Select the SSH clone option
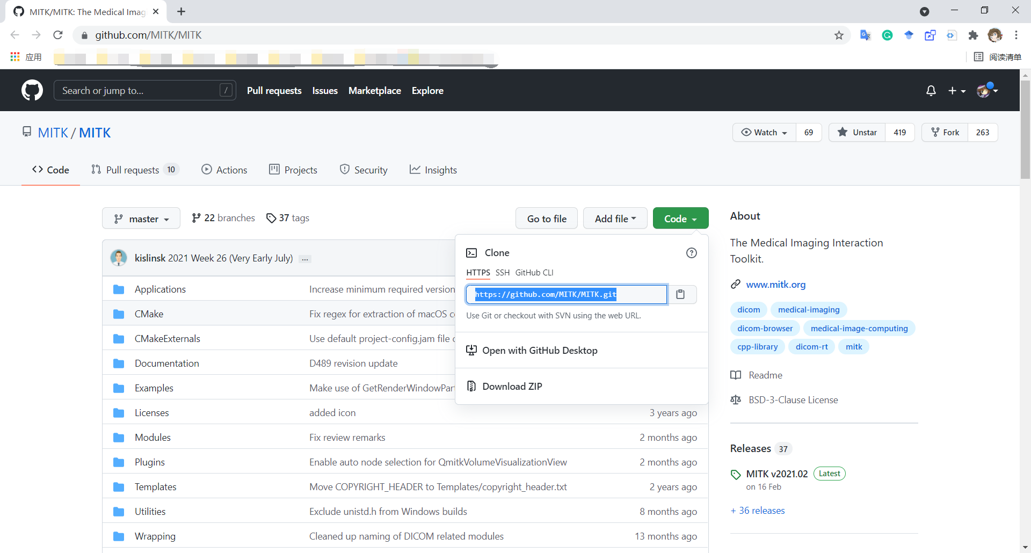 503,273
